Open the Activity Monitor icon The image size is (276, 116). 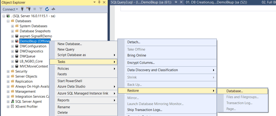[53, 9]
